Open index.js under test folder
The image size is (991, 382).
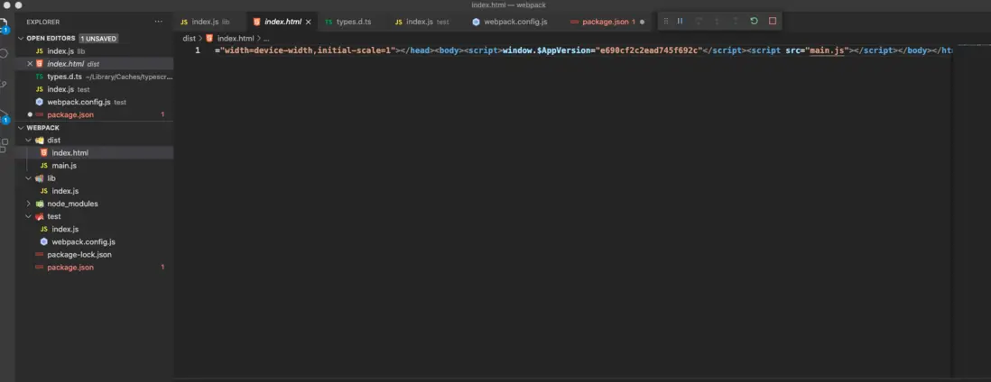point(95,229)
